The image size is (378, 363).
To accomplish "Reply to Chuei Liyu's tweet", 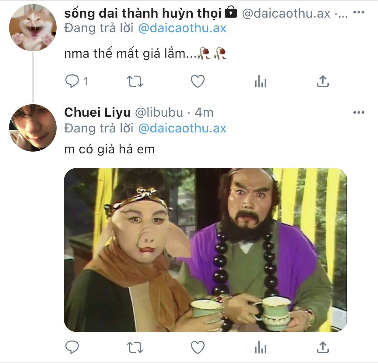I will tap(72, 347).
